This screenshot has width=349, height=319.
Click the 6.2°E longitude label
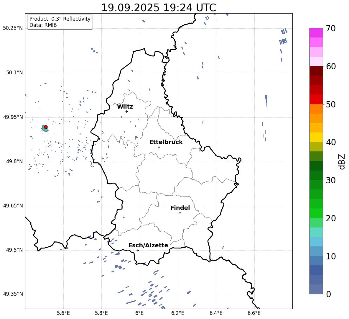pyautogui.click(x=178, y=313)
